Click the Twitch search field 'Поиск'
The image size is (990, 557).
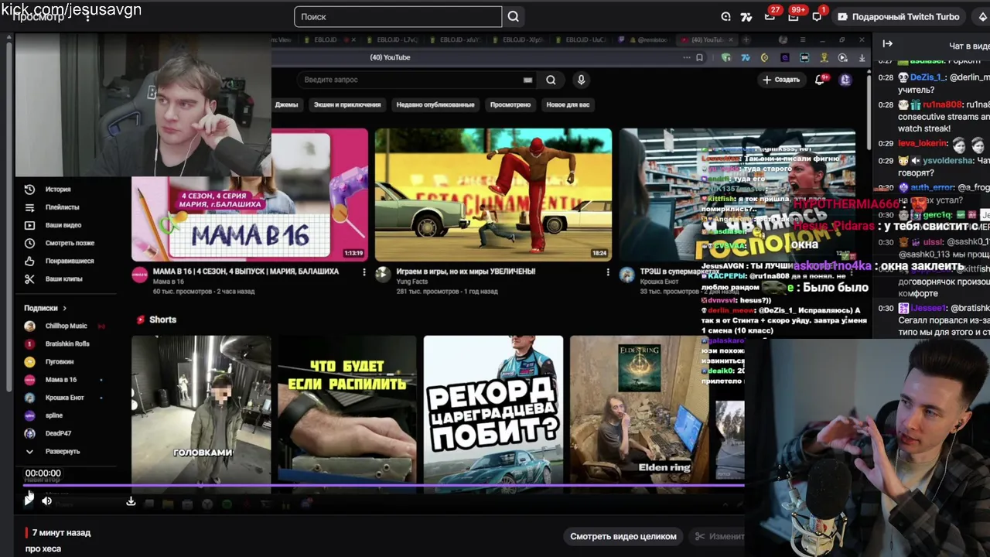[398, 16]
